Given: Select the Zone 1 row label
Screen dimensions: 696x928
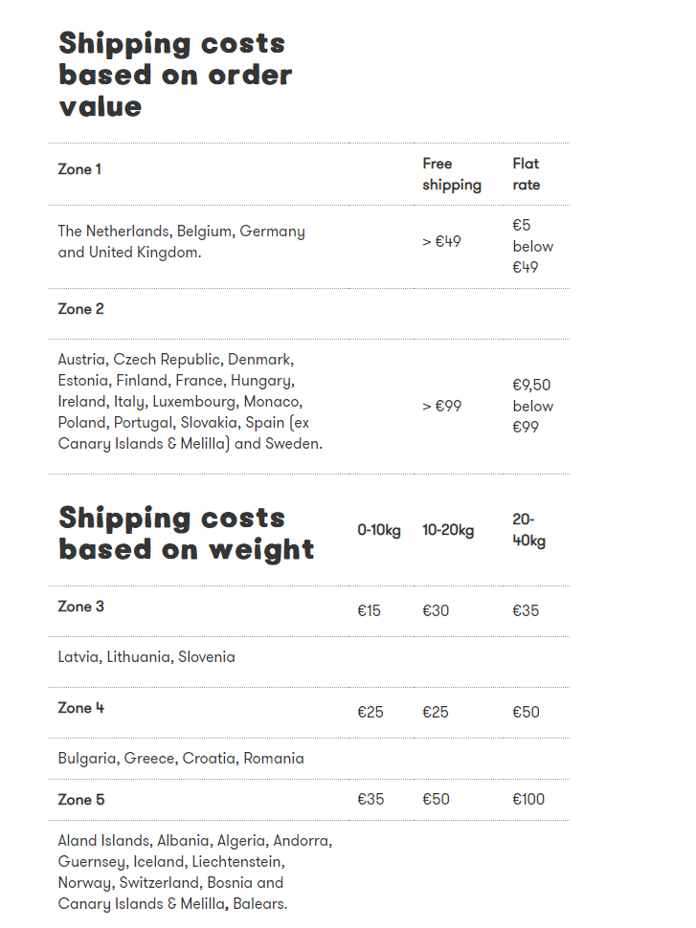Looking at the screenshot, I should point(79,169).
